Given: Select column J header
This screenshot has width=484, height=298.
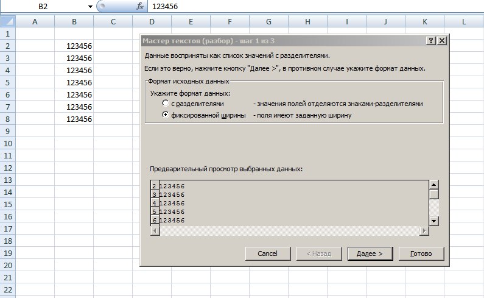Looking at the screenshot, I should pos(385,22).
